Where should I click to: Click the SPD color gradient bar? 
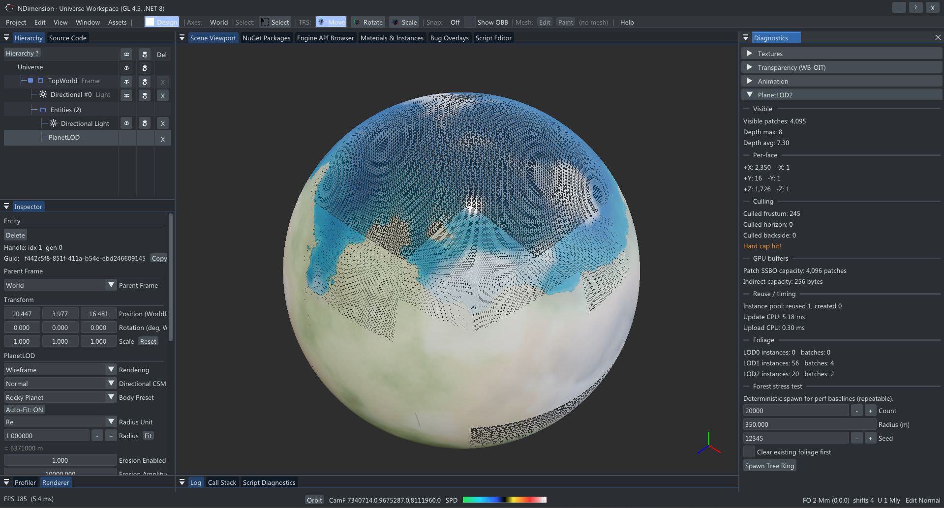504,500
